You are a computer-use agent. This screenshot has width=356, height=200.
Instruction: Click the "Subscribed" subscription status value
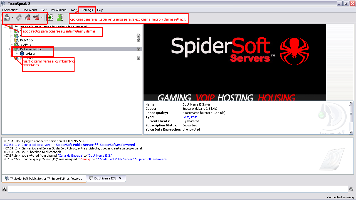pyautogui.click(x=190, y=125)
